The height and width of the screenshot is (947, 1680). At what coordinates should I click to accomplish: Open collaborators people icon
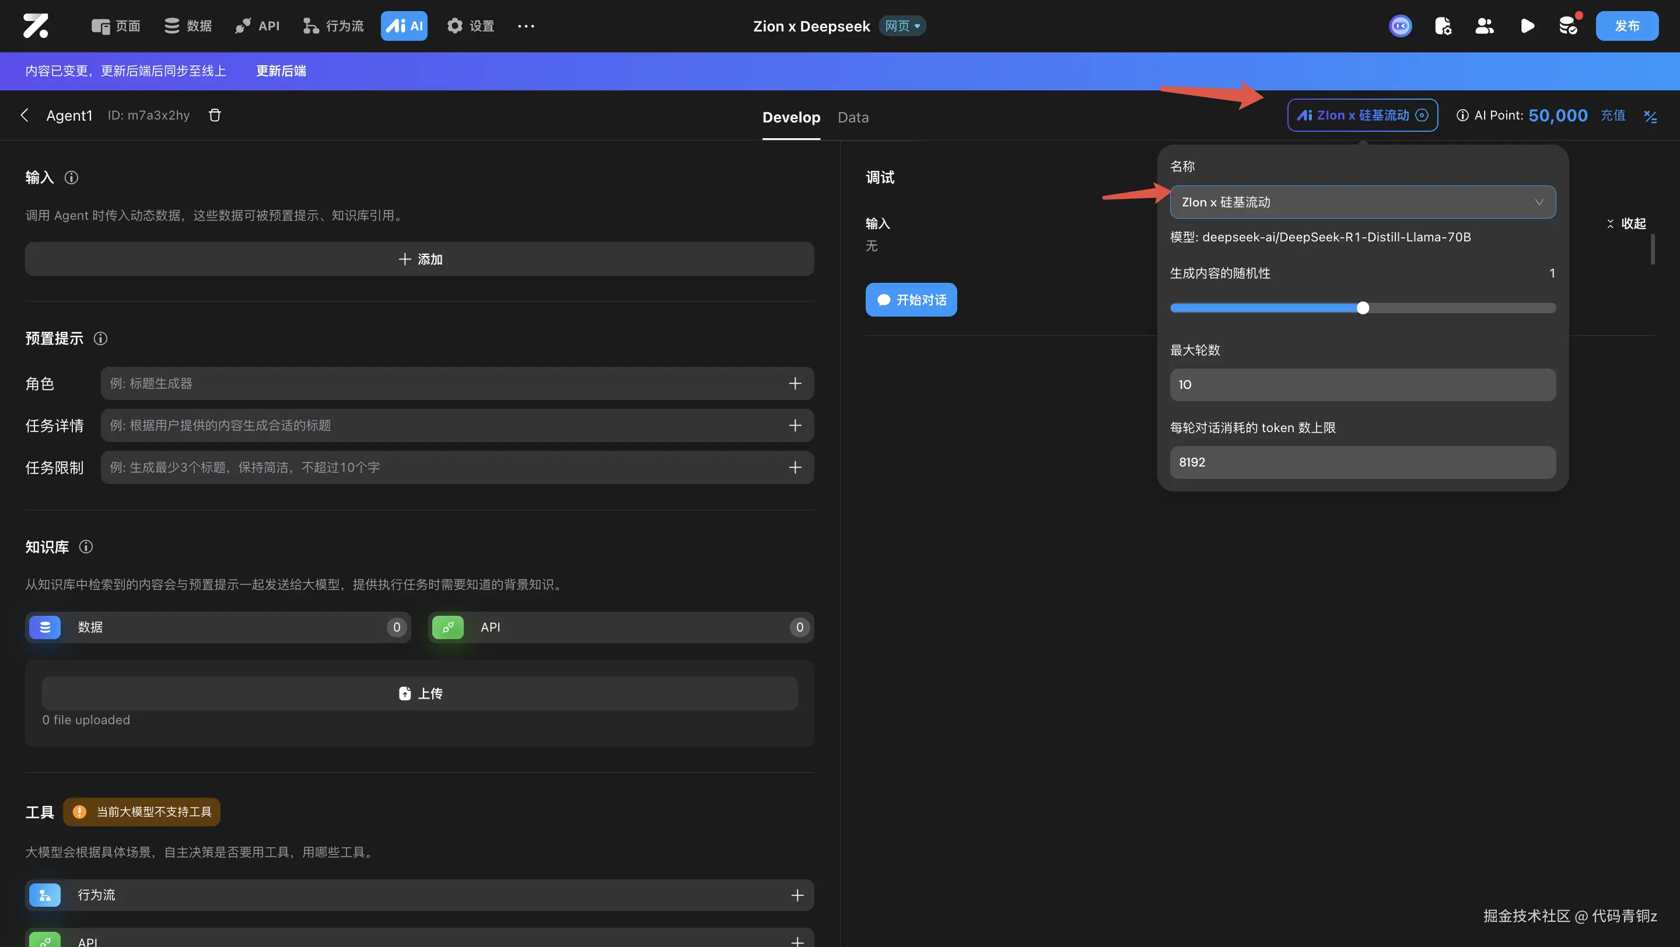pos(1485,26)
